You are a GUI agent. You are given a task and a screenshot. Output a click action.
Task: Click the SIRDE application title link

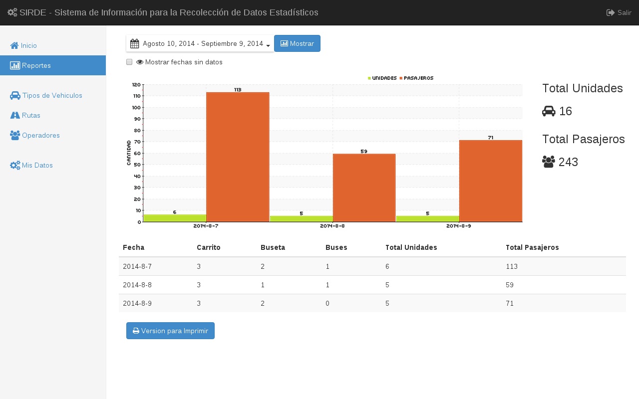pos(163,12)
